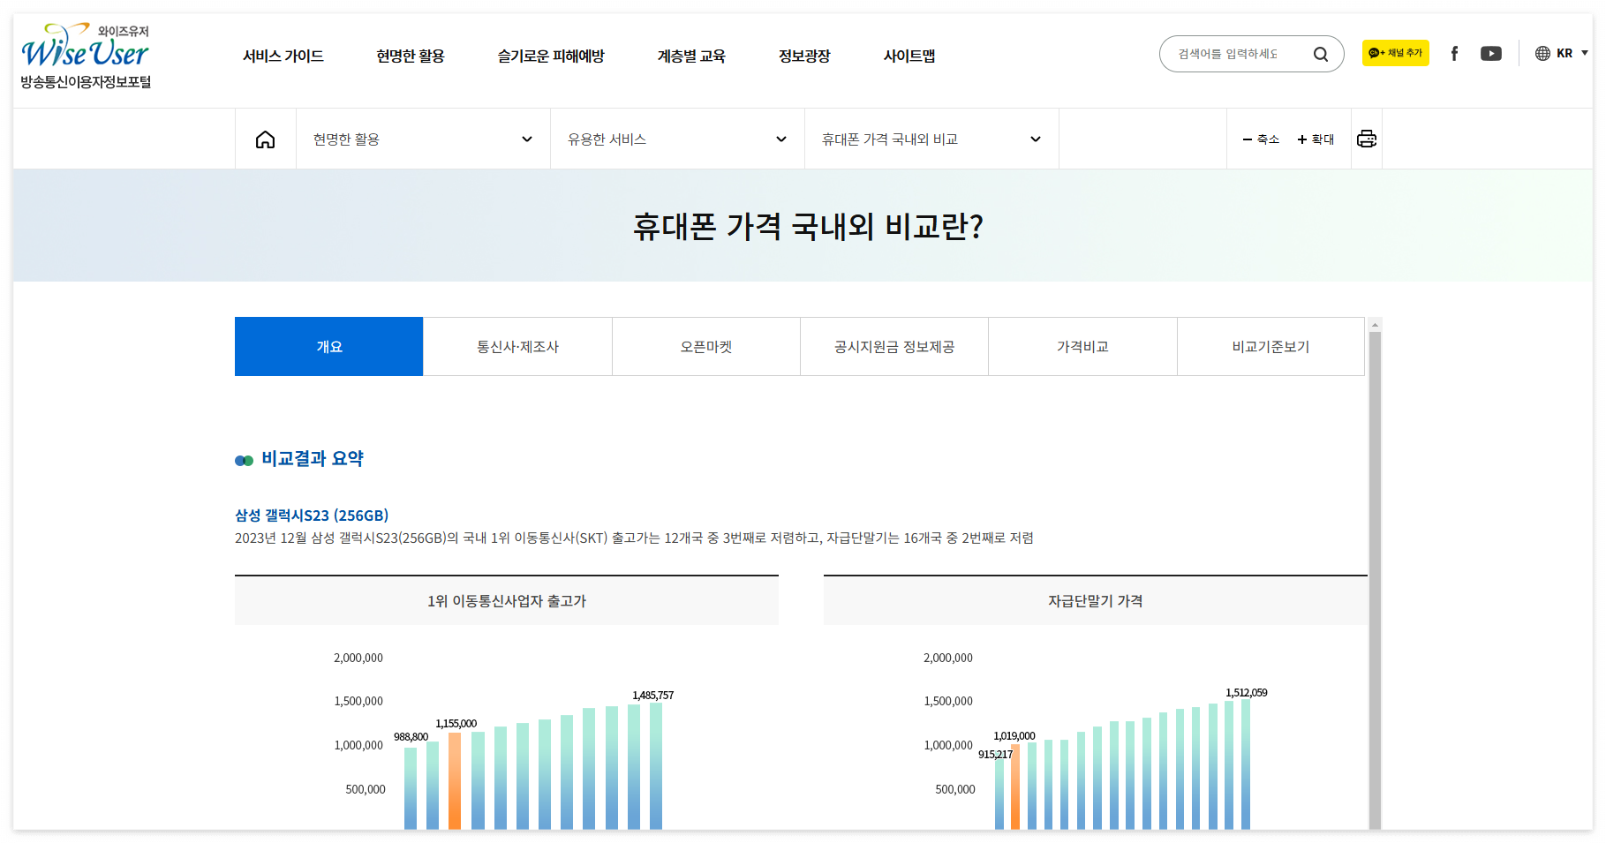
Task: Click the scrollbar up arrow
Action: [x=1375, y=326]
